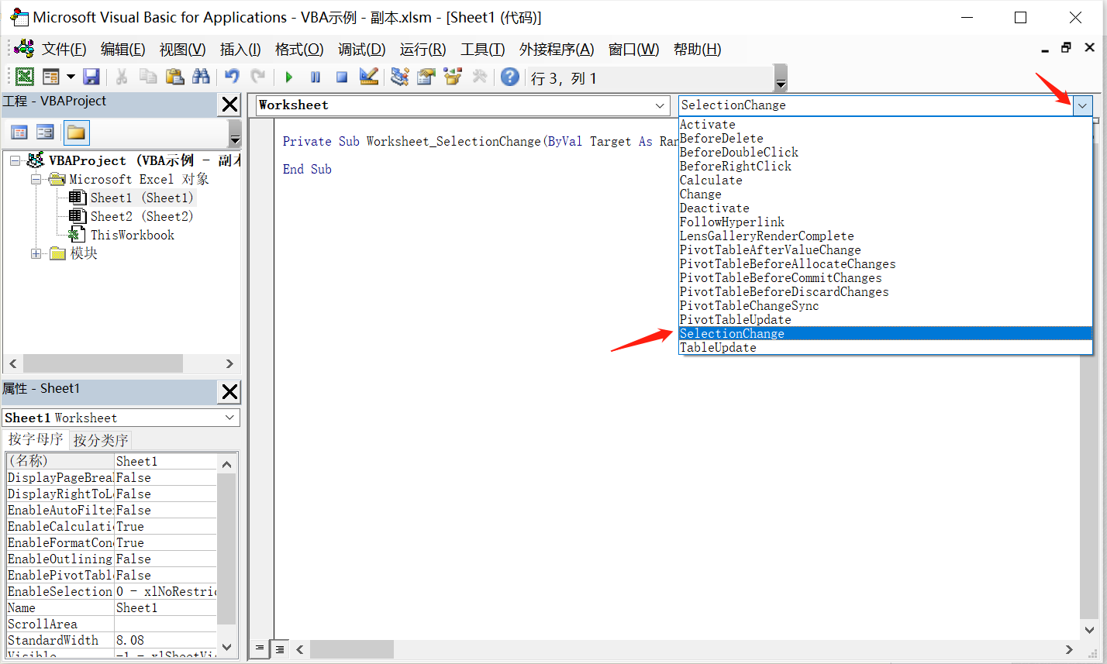This screenshot has width=1107, height=664.
Task: Open Project Explorer toolbar icon
Action: 400,77
